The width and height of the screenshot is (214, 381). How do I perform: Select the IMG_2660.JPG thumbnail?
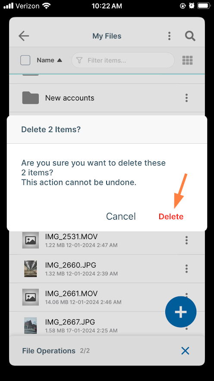coord(30,268)
